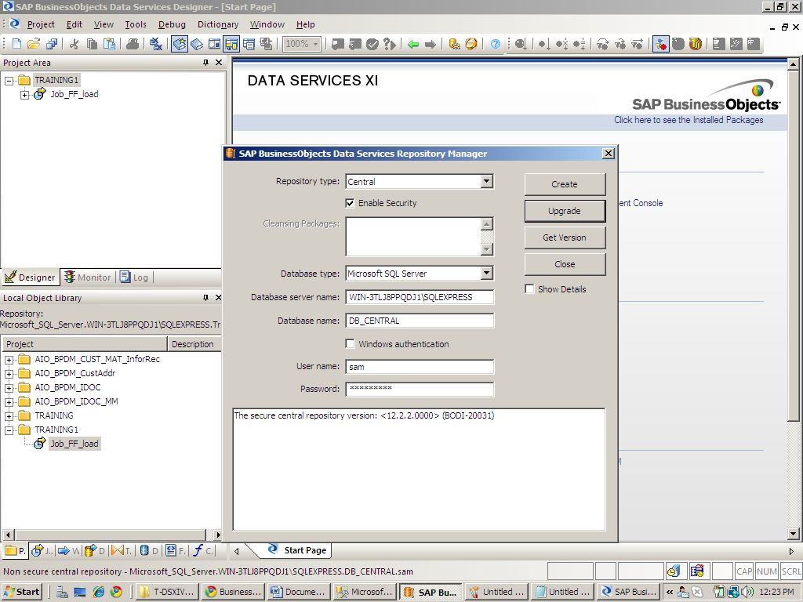Click the Close button in Repository Manager
Viewport: 803px width, 602px height.
tap(565, 264)
